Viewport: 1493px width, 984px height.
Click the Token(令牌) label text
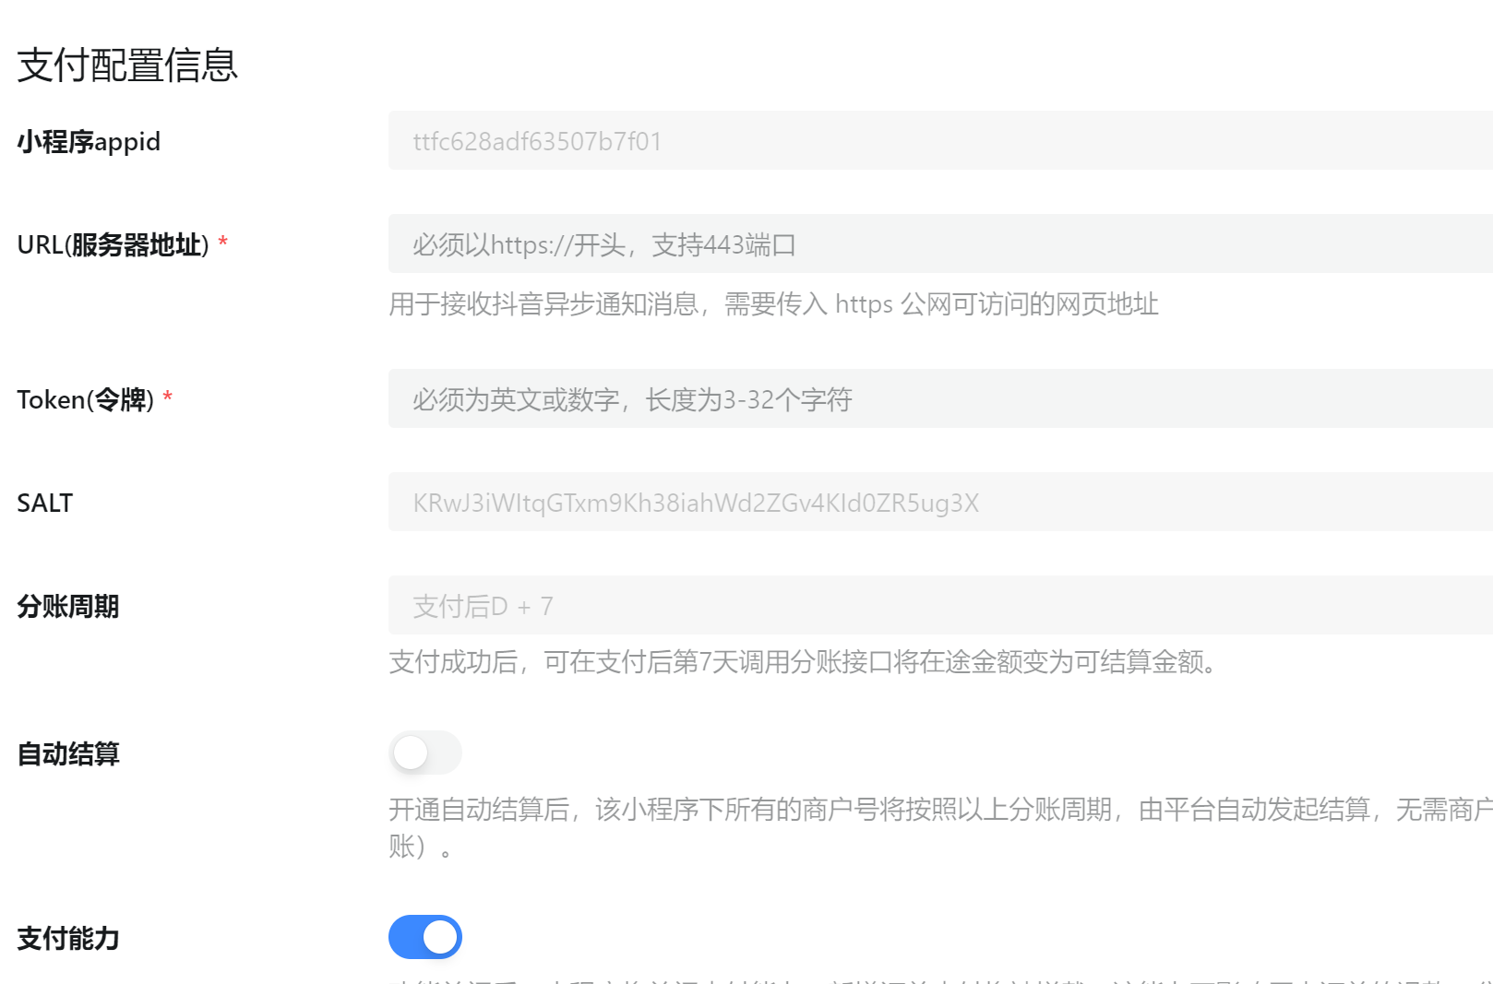85,400
